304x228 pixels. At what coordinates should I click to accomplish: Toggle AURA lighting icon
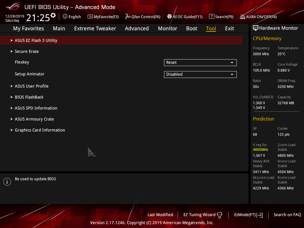click(x=242, y=17)
